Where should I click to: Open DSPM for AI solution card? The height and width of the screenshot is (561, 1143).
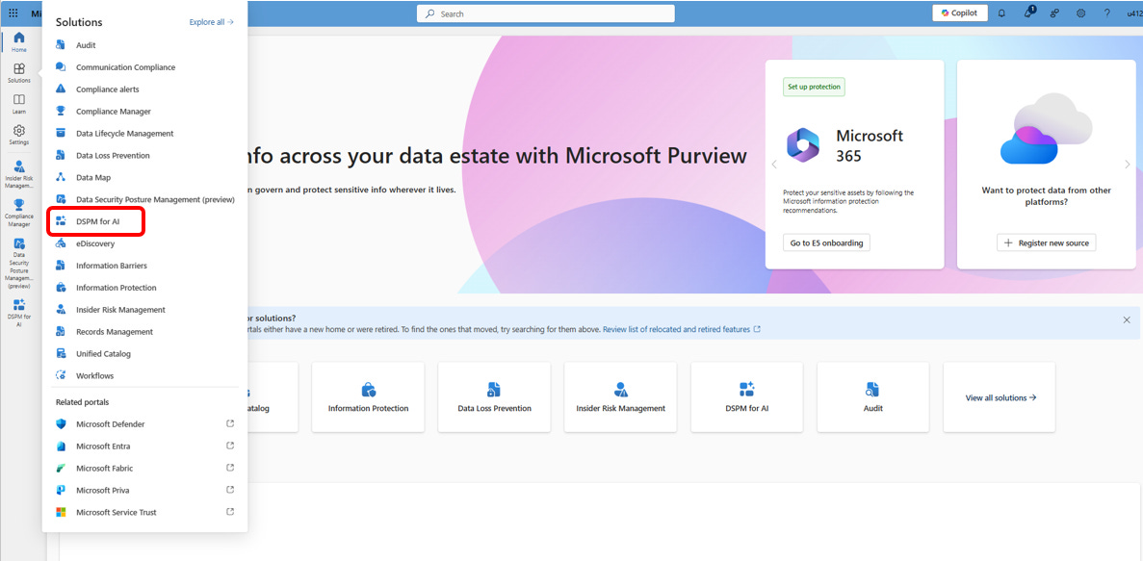pyautogui.click(x=747, y=397)
